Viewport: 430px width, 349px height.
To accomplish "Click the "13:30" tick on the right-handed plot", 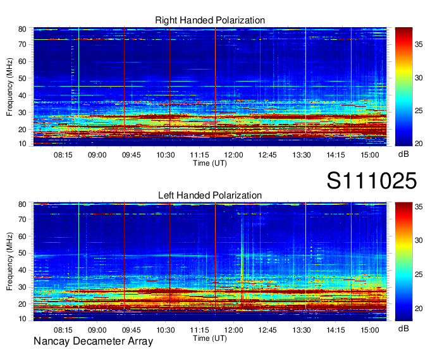I will coord(302,155).
